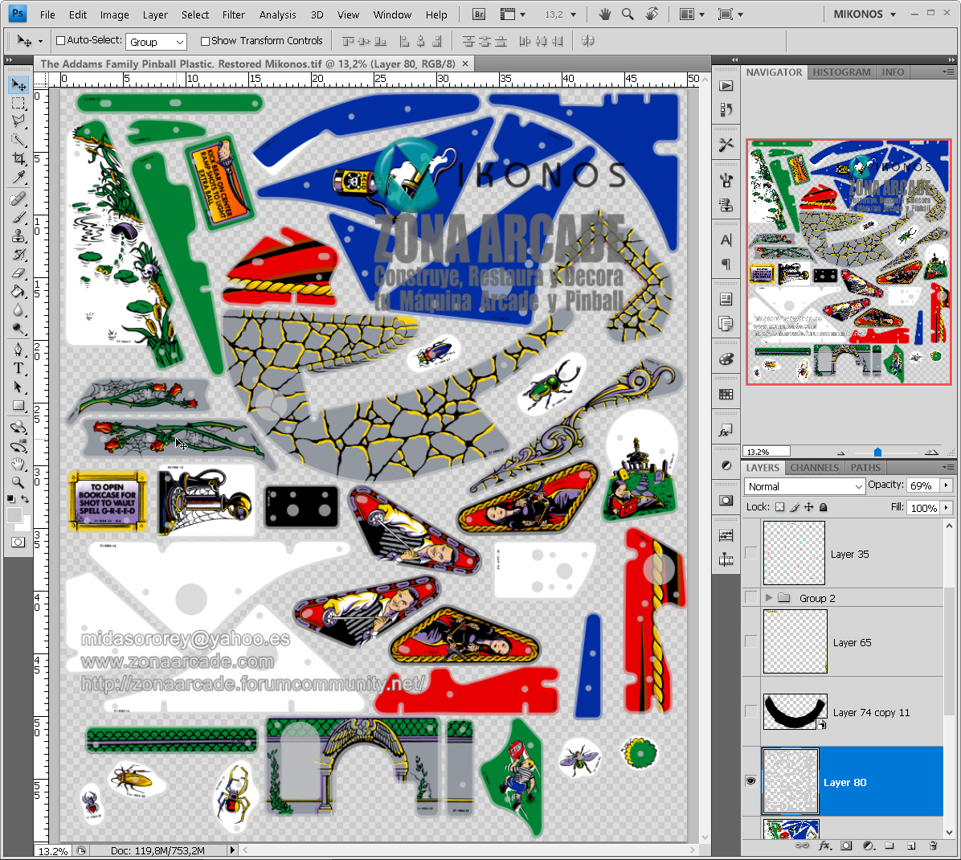The height and width of the screenshot is (860, 961).
Task: Select the Crop tool
Action: point(18,158)
